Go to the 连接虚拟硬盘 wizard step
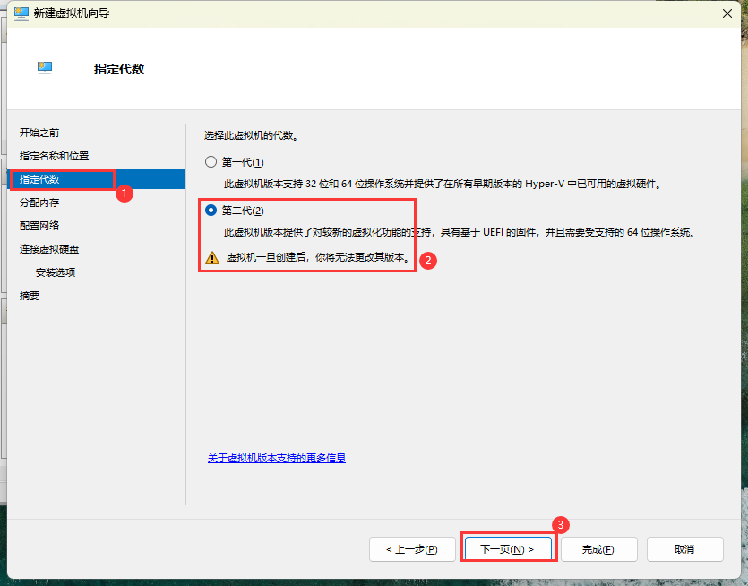The height and width of the screenshot is (586, 748). [49, 249]
